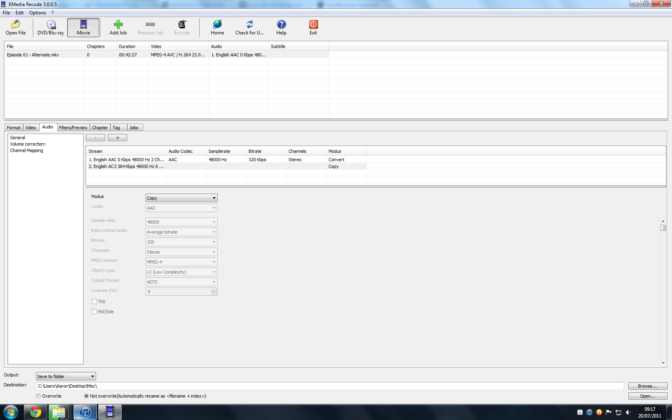672x420 pixels.
Task: Select Channel Mapping in the side list
Action: click(26, 150)
